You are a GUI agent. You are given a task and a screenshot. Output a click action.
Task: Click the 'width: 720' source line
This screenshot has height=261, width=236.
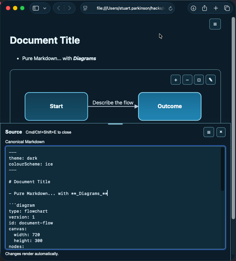coord(27,235)
